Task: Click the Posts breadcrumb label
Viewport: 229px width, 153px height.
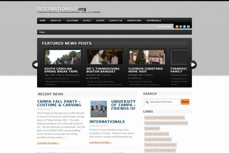Action: click(42, 32)
